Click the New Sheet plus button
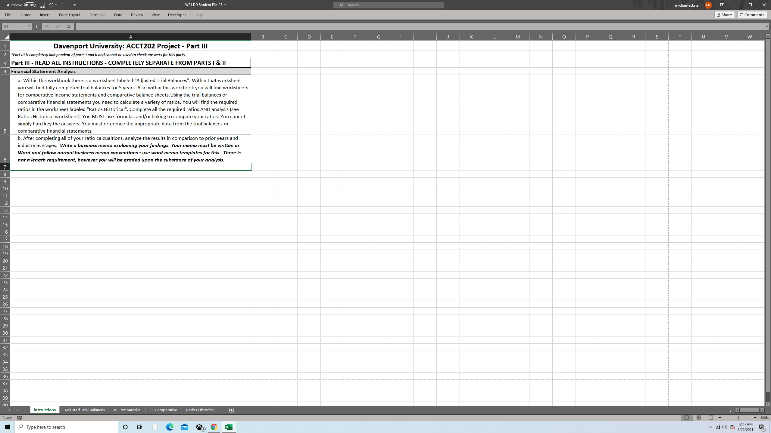Image resolution: width=771 pixels, height=433 pixels. [x=231, y=410]
